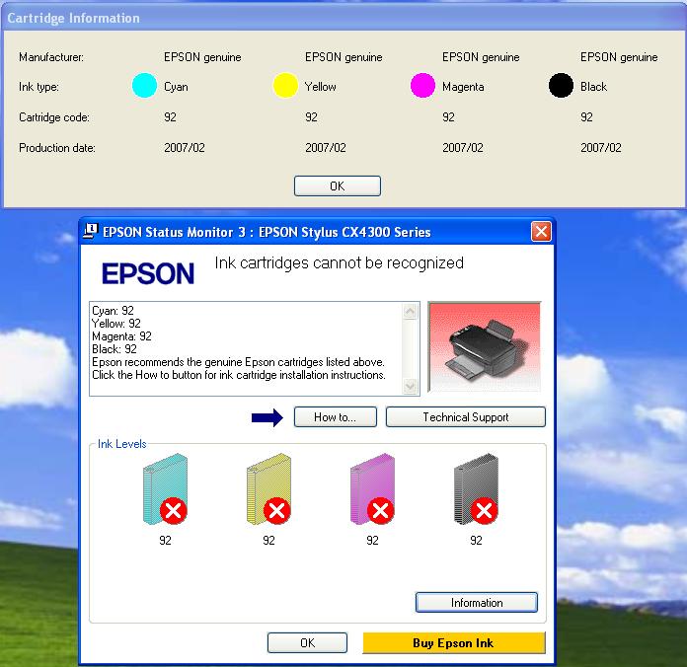Click 'Click the How to button' instruction line

coord(239,375)
